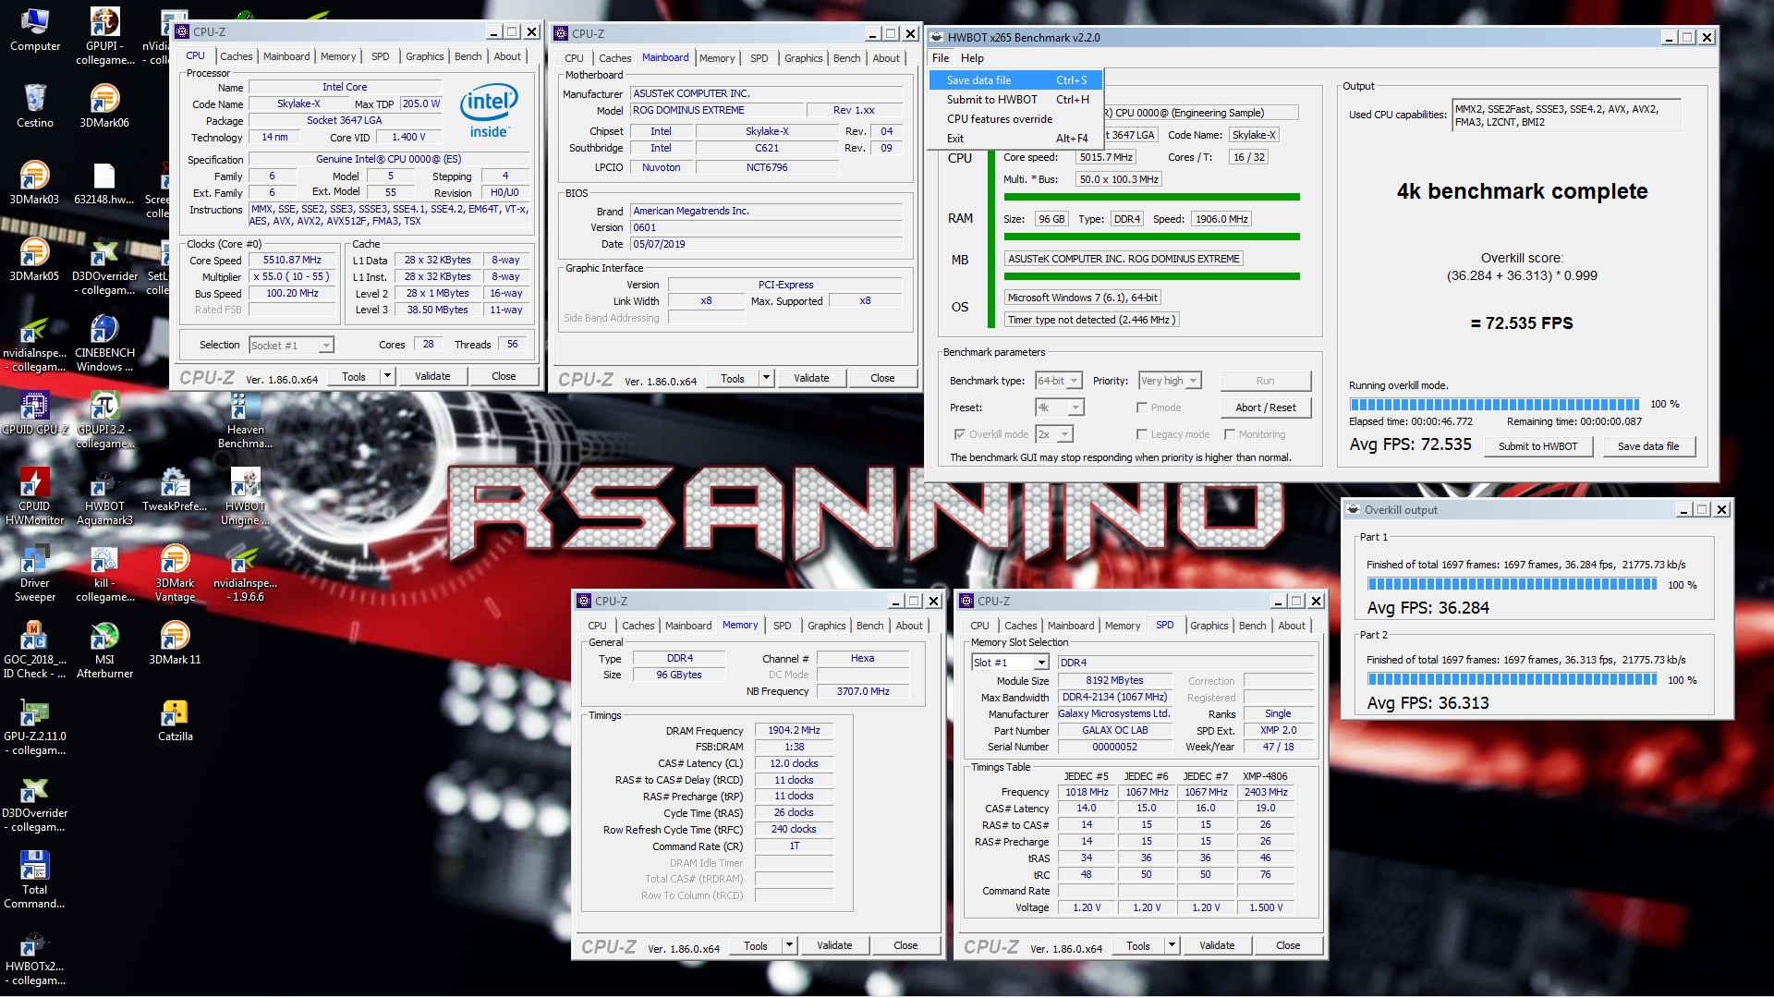Open the Overkill 2x multiplier dropdown
The image size is (1774, 998).
tap(1053, 434)
